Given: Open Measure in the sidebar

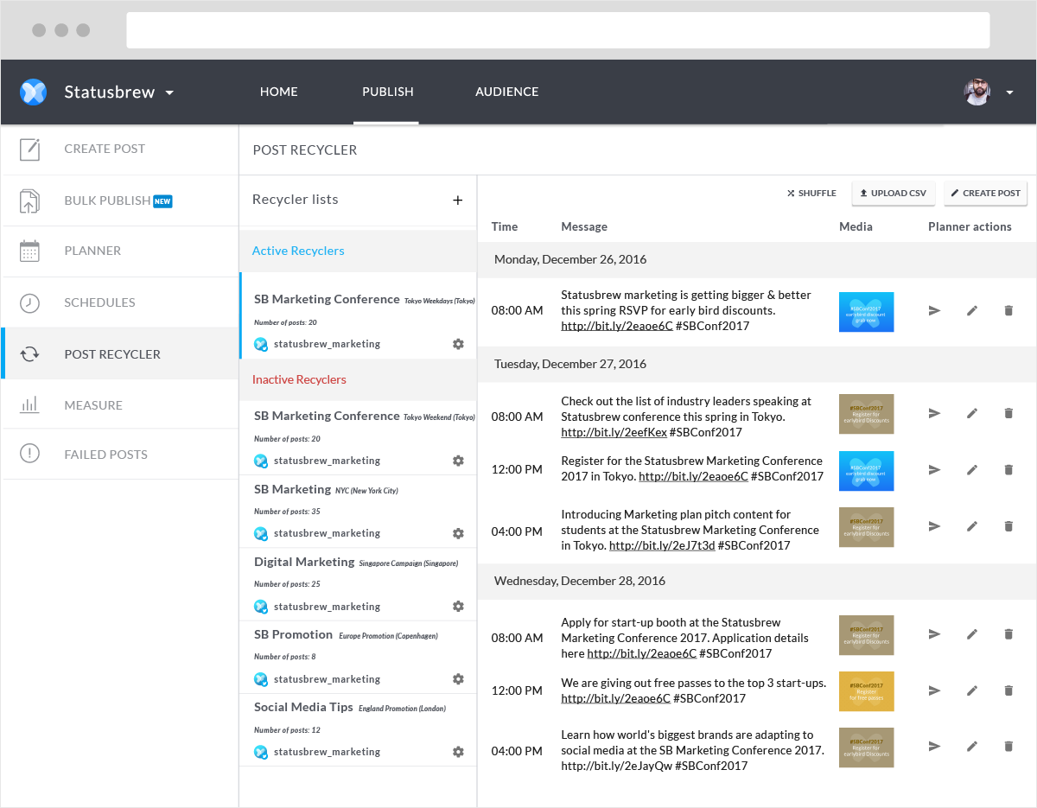Looking at the screenshot, I should [x=119, y=404].
